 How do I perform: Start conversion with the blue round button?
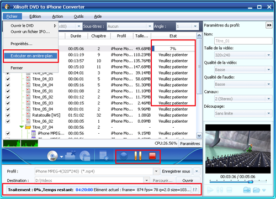pyautogui.click(x=124, y=156)
